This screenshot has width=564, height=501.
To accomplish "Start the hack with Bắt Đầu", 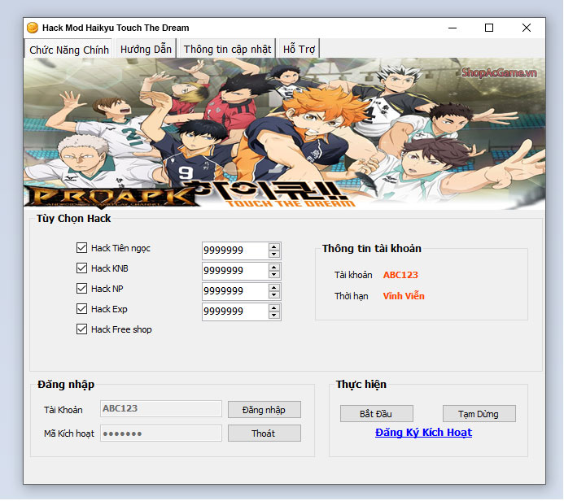I will click(376, 414).
